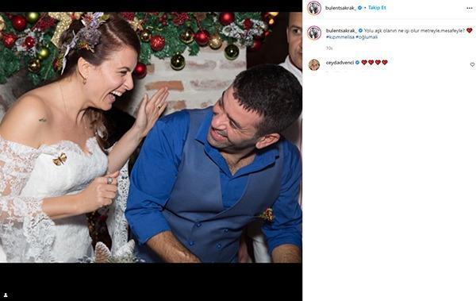Open the three-dot more options menu
The image size is (476, 301).
470,8
